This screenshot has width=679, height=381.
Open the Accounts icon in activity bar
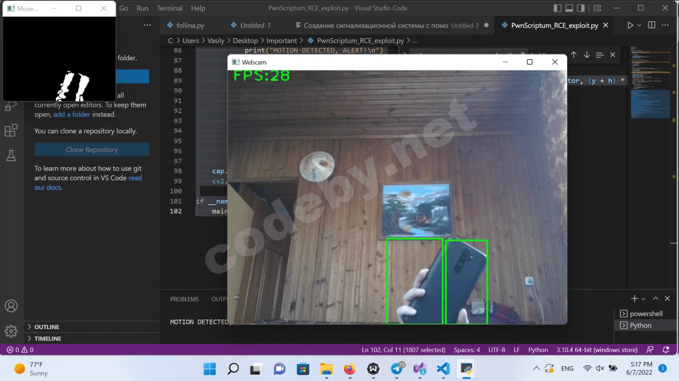(x=11, y=306)
